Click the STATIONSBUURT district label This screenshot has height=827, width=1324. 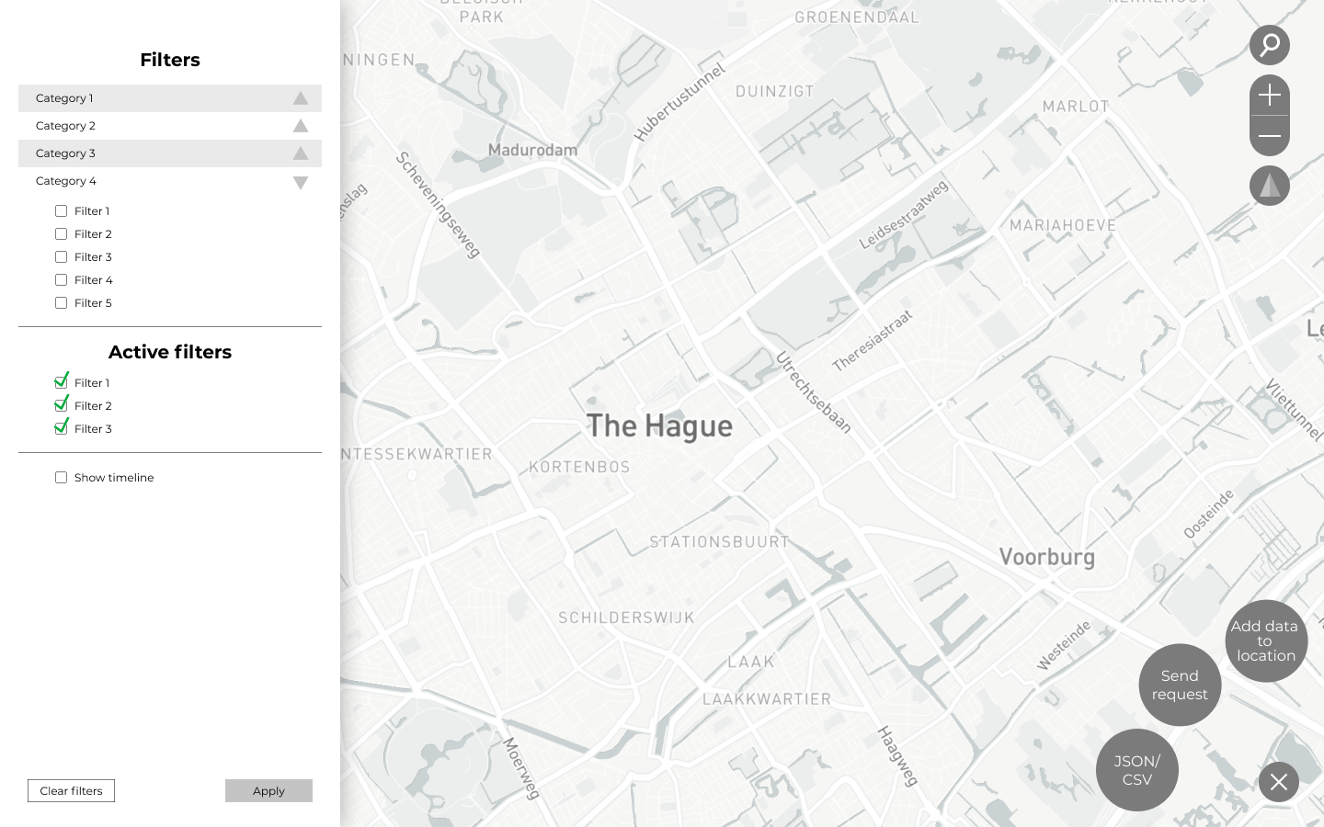click(x=720, y=542)
